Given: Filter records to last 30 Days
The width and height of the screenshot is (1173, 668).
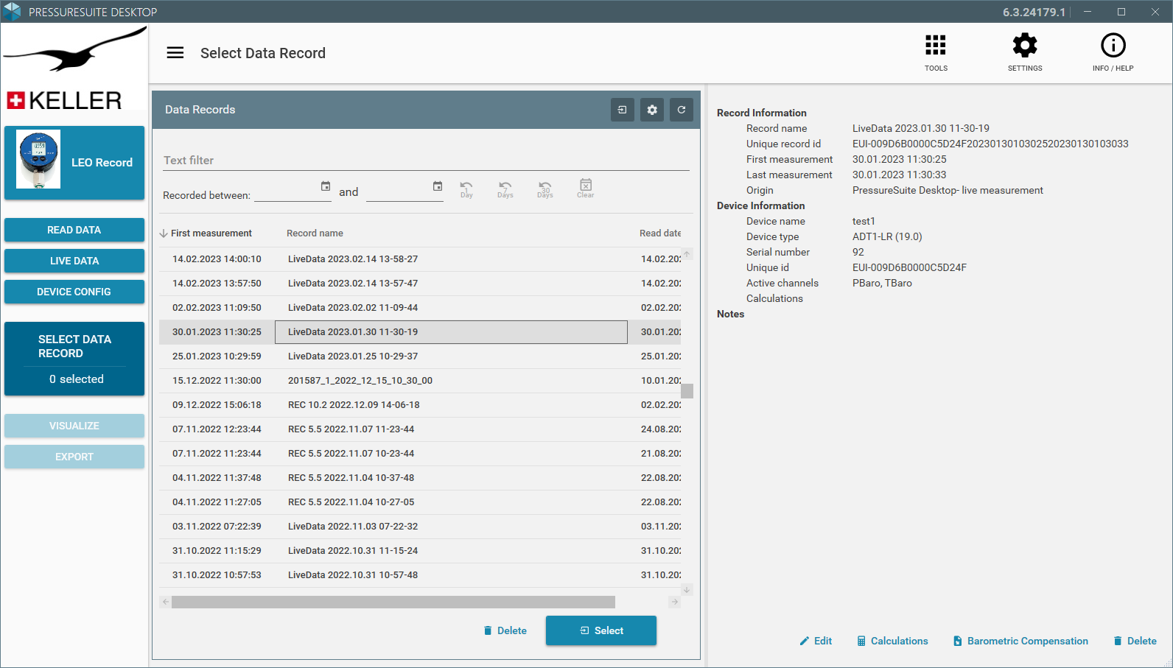Looking at the screenshot, I should tap(545, 189).
